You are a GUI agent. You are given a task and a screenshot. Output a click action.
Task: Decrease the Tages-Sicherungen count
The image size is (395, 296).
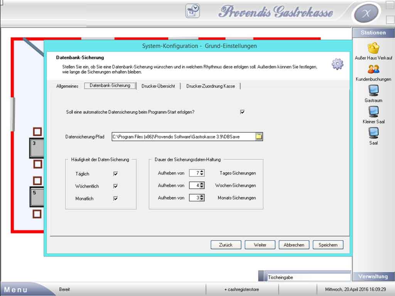coord(202,175)
